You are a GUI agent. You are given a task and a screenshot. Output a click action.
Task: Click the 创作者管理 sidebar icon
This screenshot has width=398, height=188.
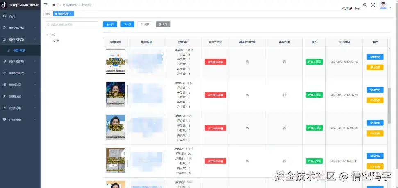click(4, 27)
